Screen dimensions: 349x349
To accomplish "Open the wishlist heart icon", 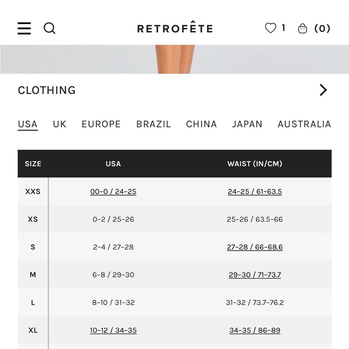I will (x=270, y=28).
